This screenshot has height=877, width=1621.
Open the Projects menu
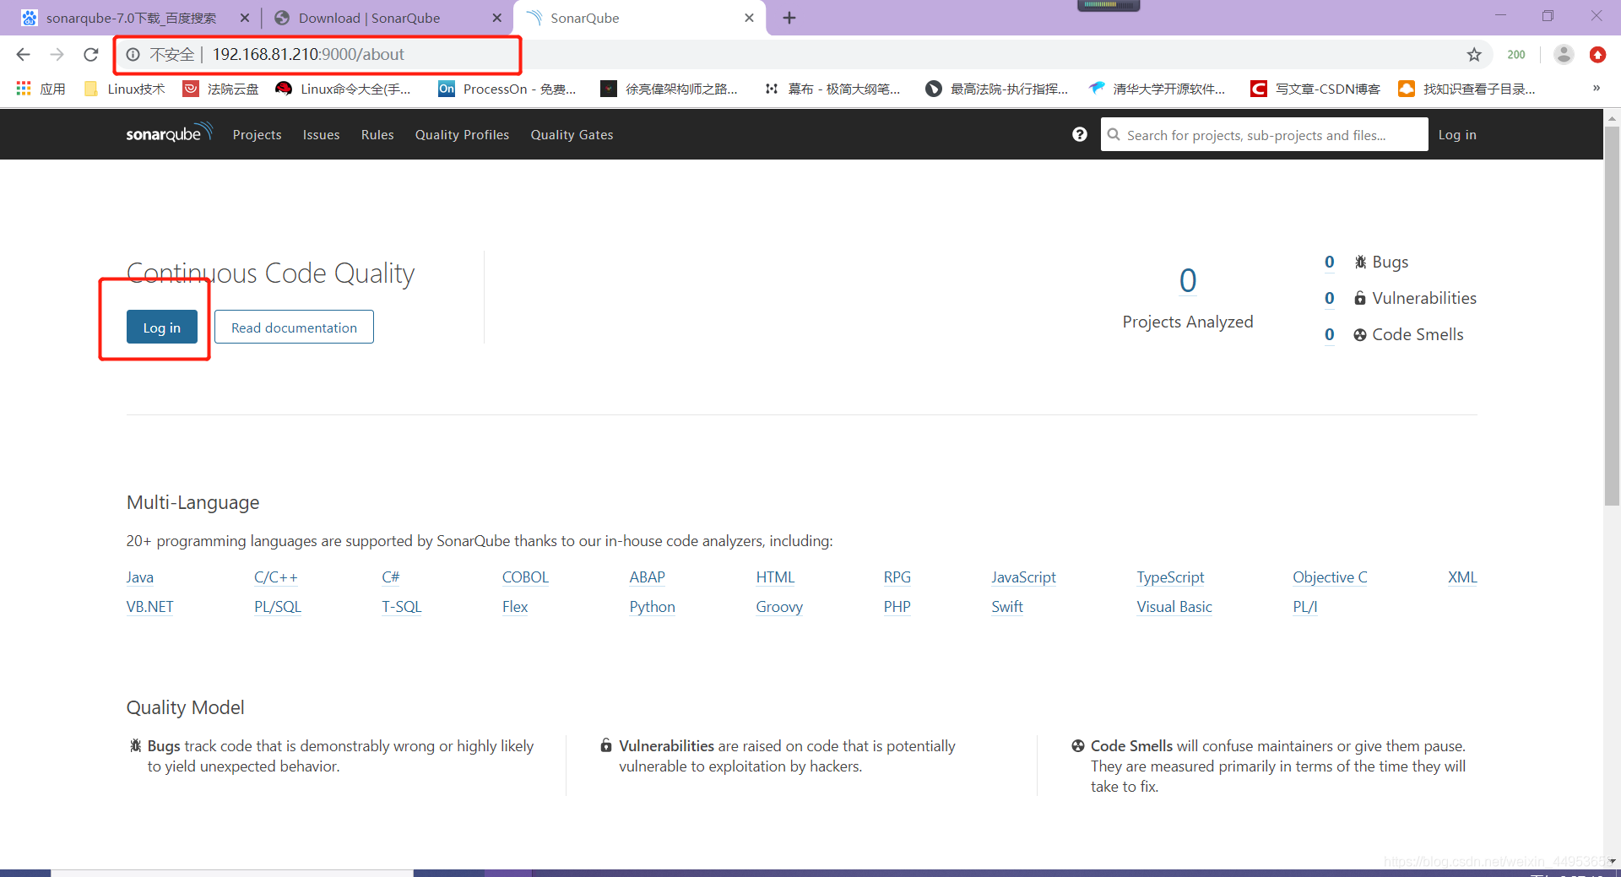pos(258,135)
